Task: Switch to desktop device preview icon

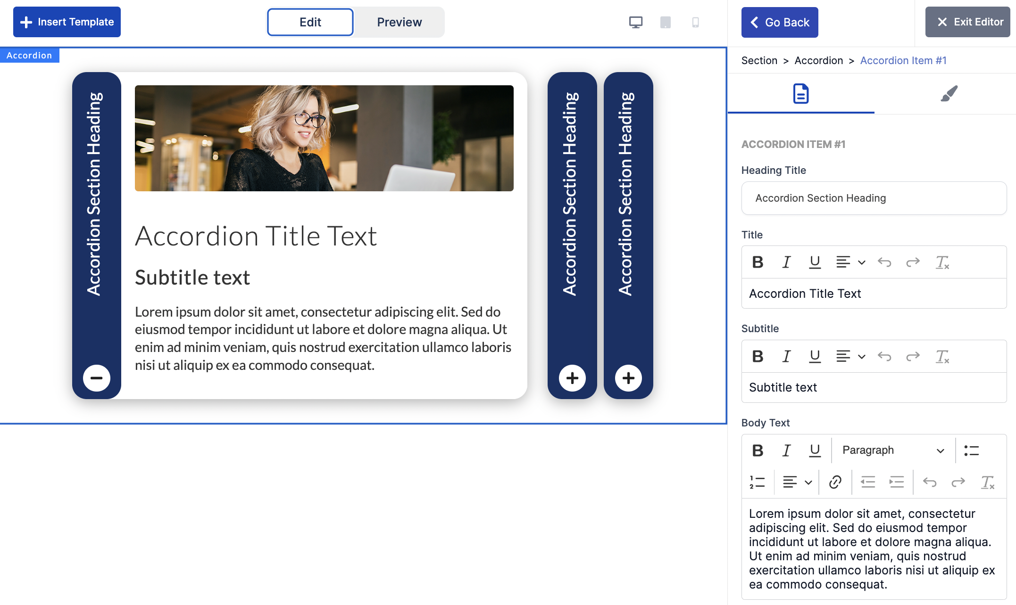Action: tap(635, 22)
